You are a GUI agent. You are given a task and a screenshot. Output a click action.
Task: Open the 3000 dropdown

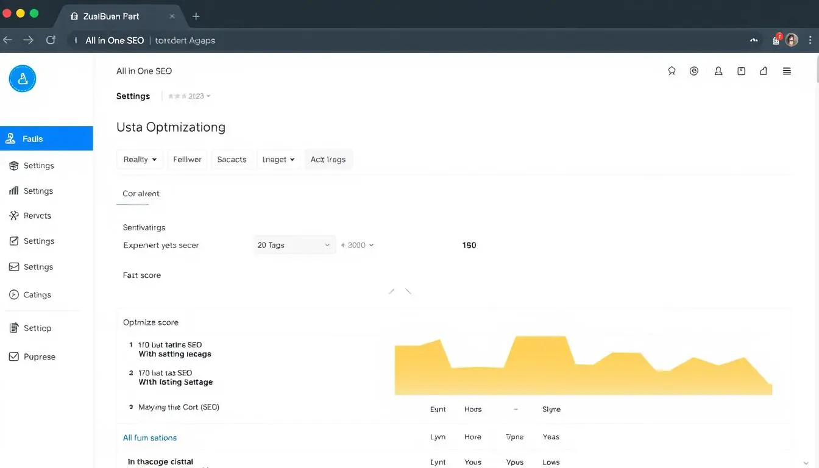[357, 245]
